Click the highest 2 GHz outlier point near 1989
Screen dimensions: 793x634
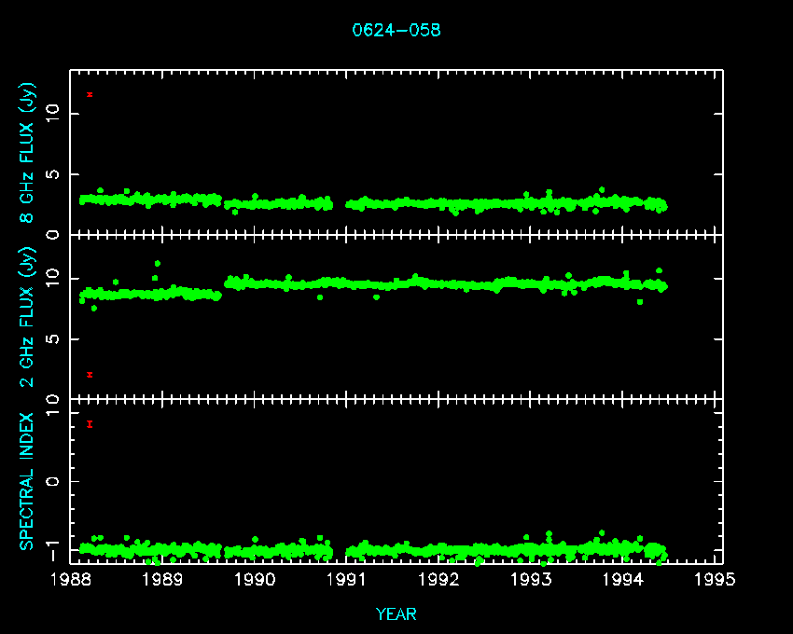(x=157, y=264)
